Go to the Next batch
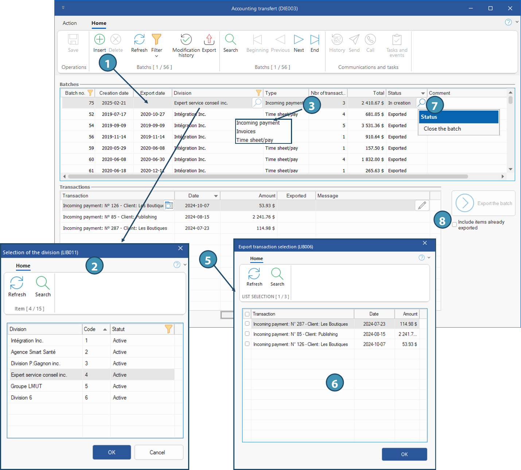The height and width of the screenshot is (470, 521). coord(299,39)
